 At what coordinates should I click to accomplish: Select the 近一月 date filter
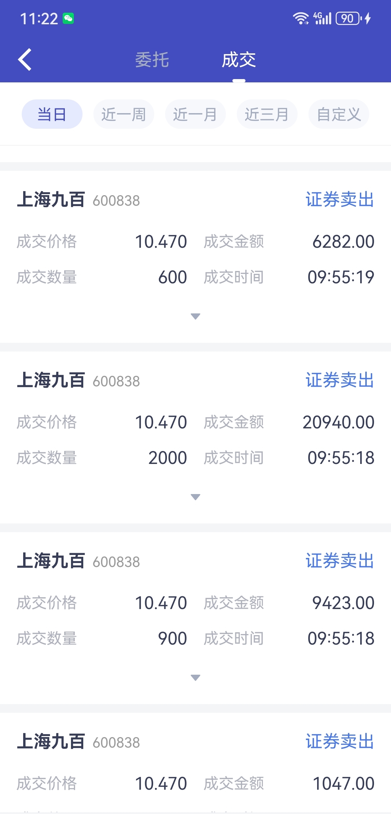[195, 114]
